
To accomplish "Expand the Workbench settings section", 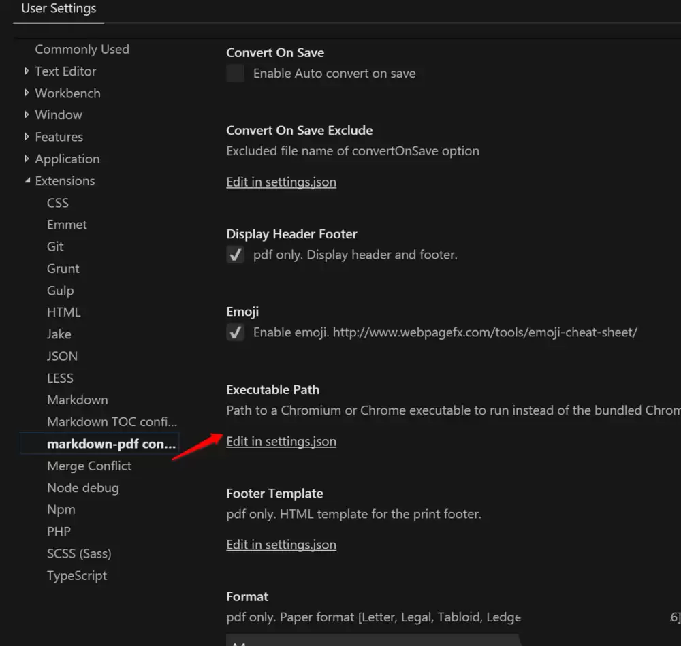I will point(67,93).
